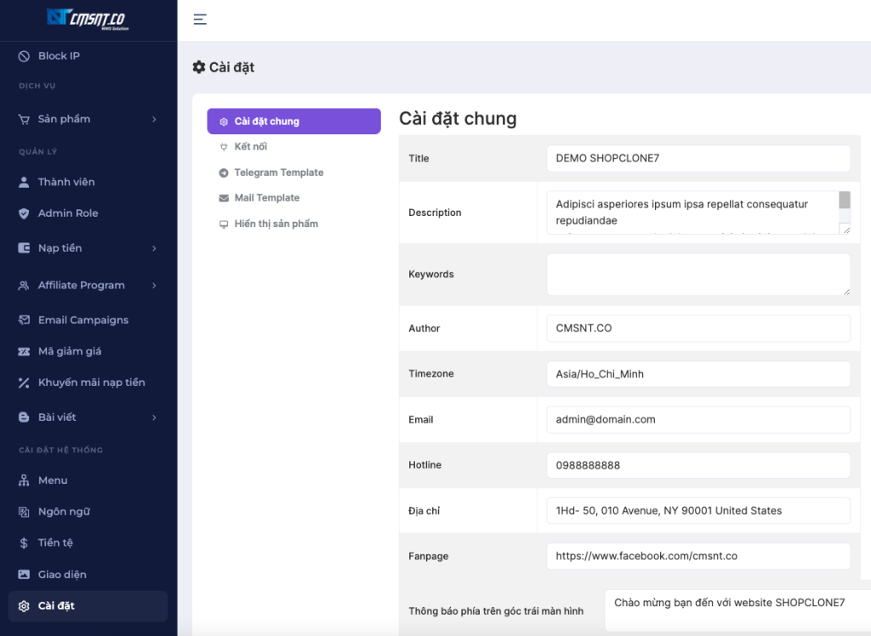This screenshot has width=871, height=636.
Task: Expand the Affiliate Program submenu
Action: click(x=154, y=286)
